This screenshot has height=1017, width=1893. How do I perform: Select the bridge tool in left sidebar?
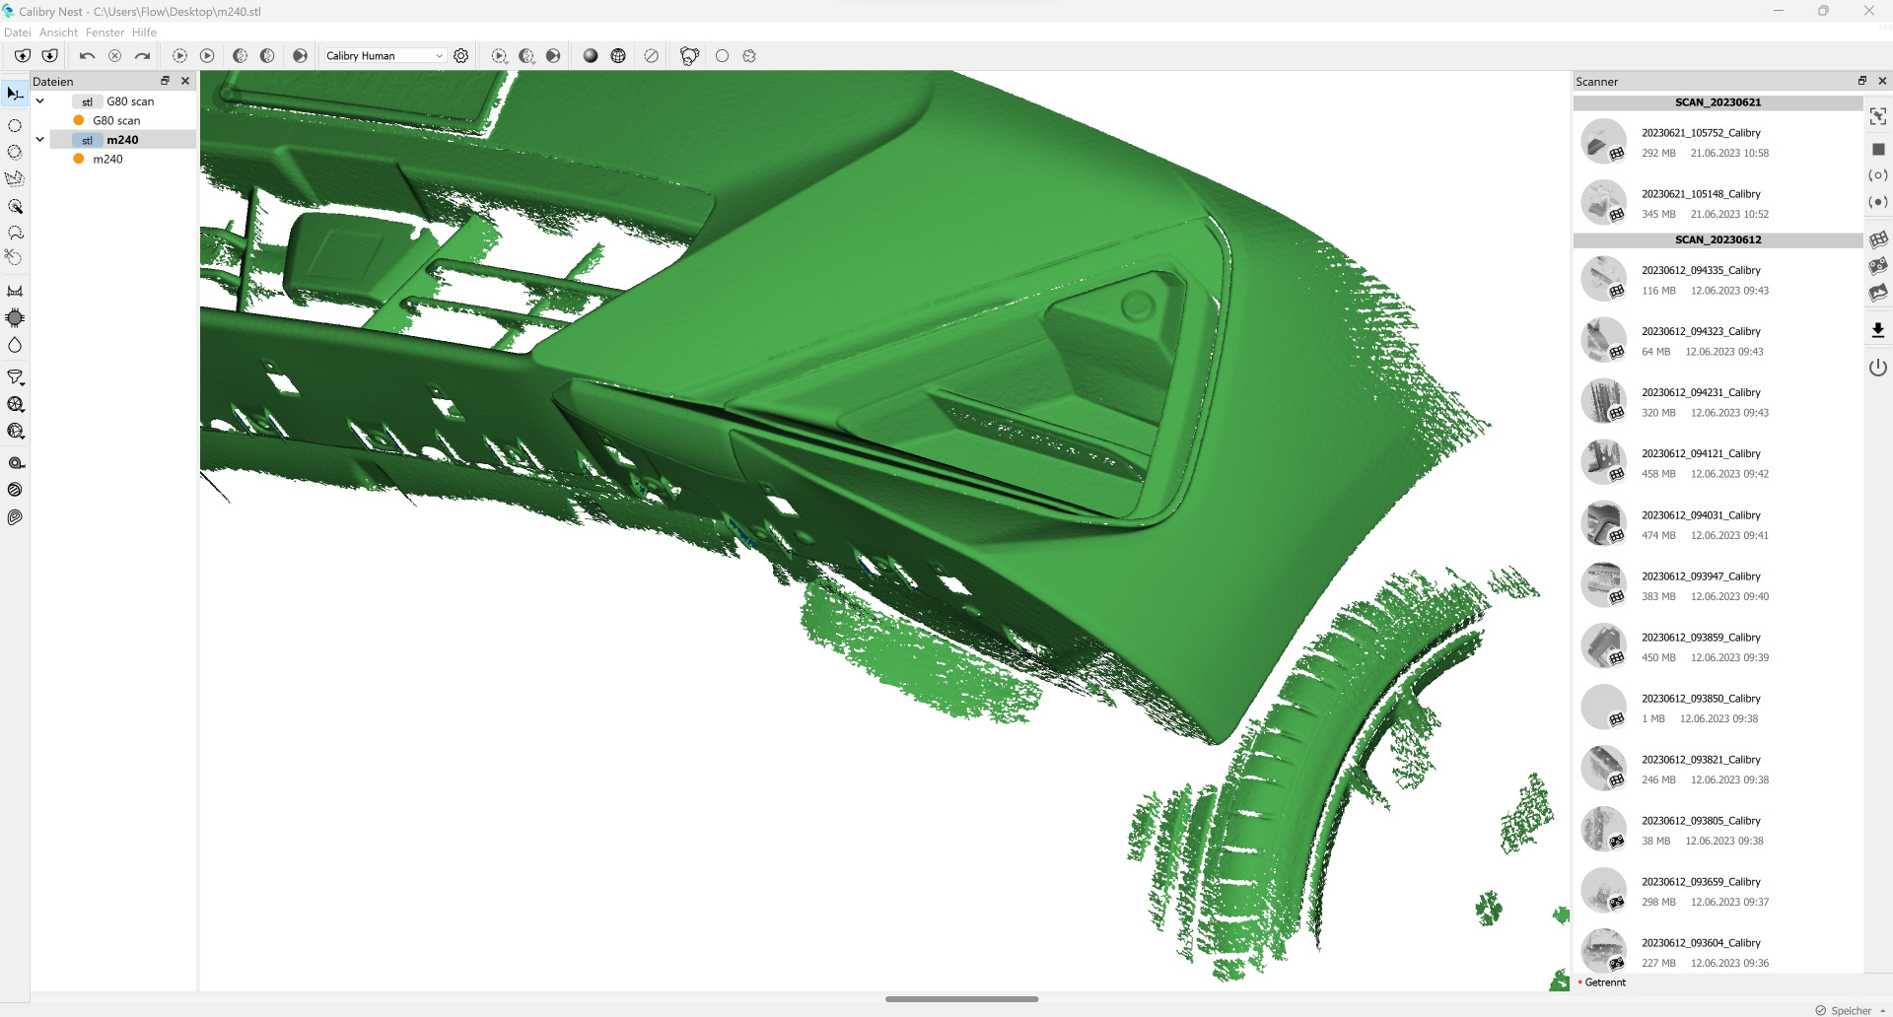[15, 291]
